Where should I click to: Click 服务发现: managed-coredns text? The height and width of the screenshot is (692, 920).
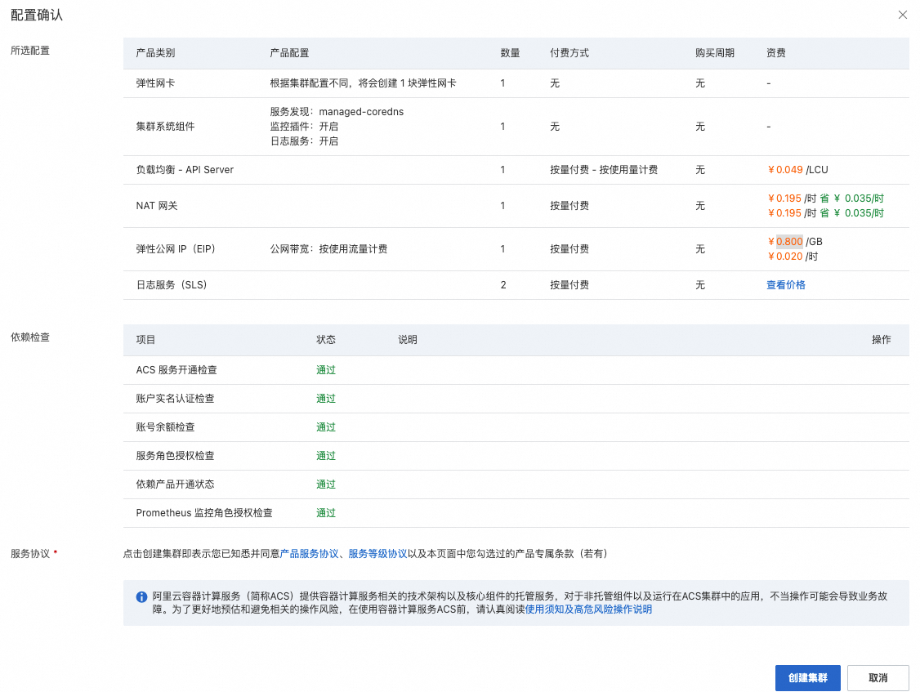coord(337,111)
